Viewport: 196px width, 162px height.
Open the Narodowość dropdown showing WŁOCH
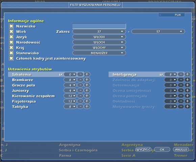click(99, 42)
